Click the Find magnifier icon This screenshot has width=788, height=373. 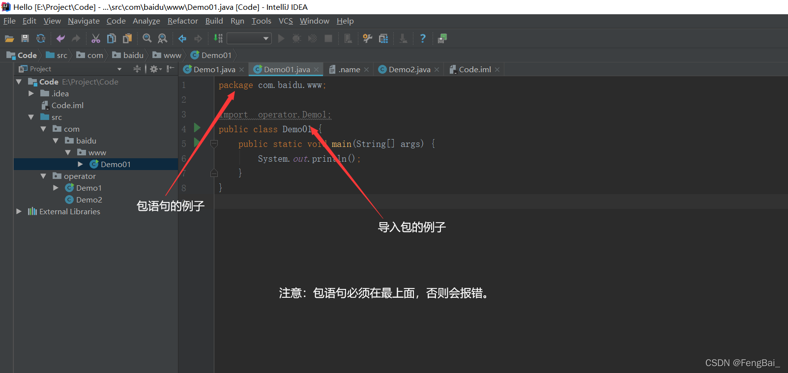click(x=147, y=38)
